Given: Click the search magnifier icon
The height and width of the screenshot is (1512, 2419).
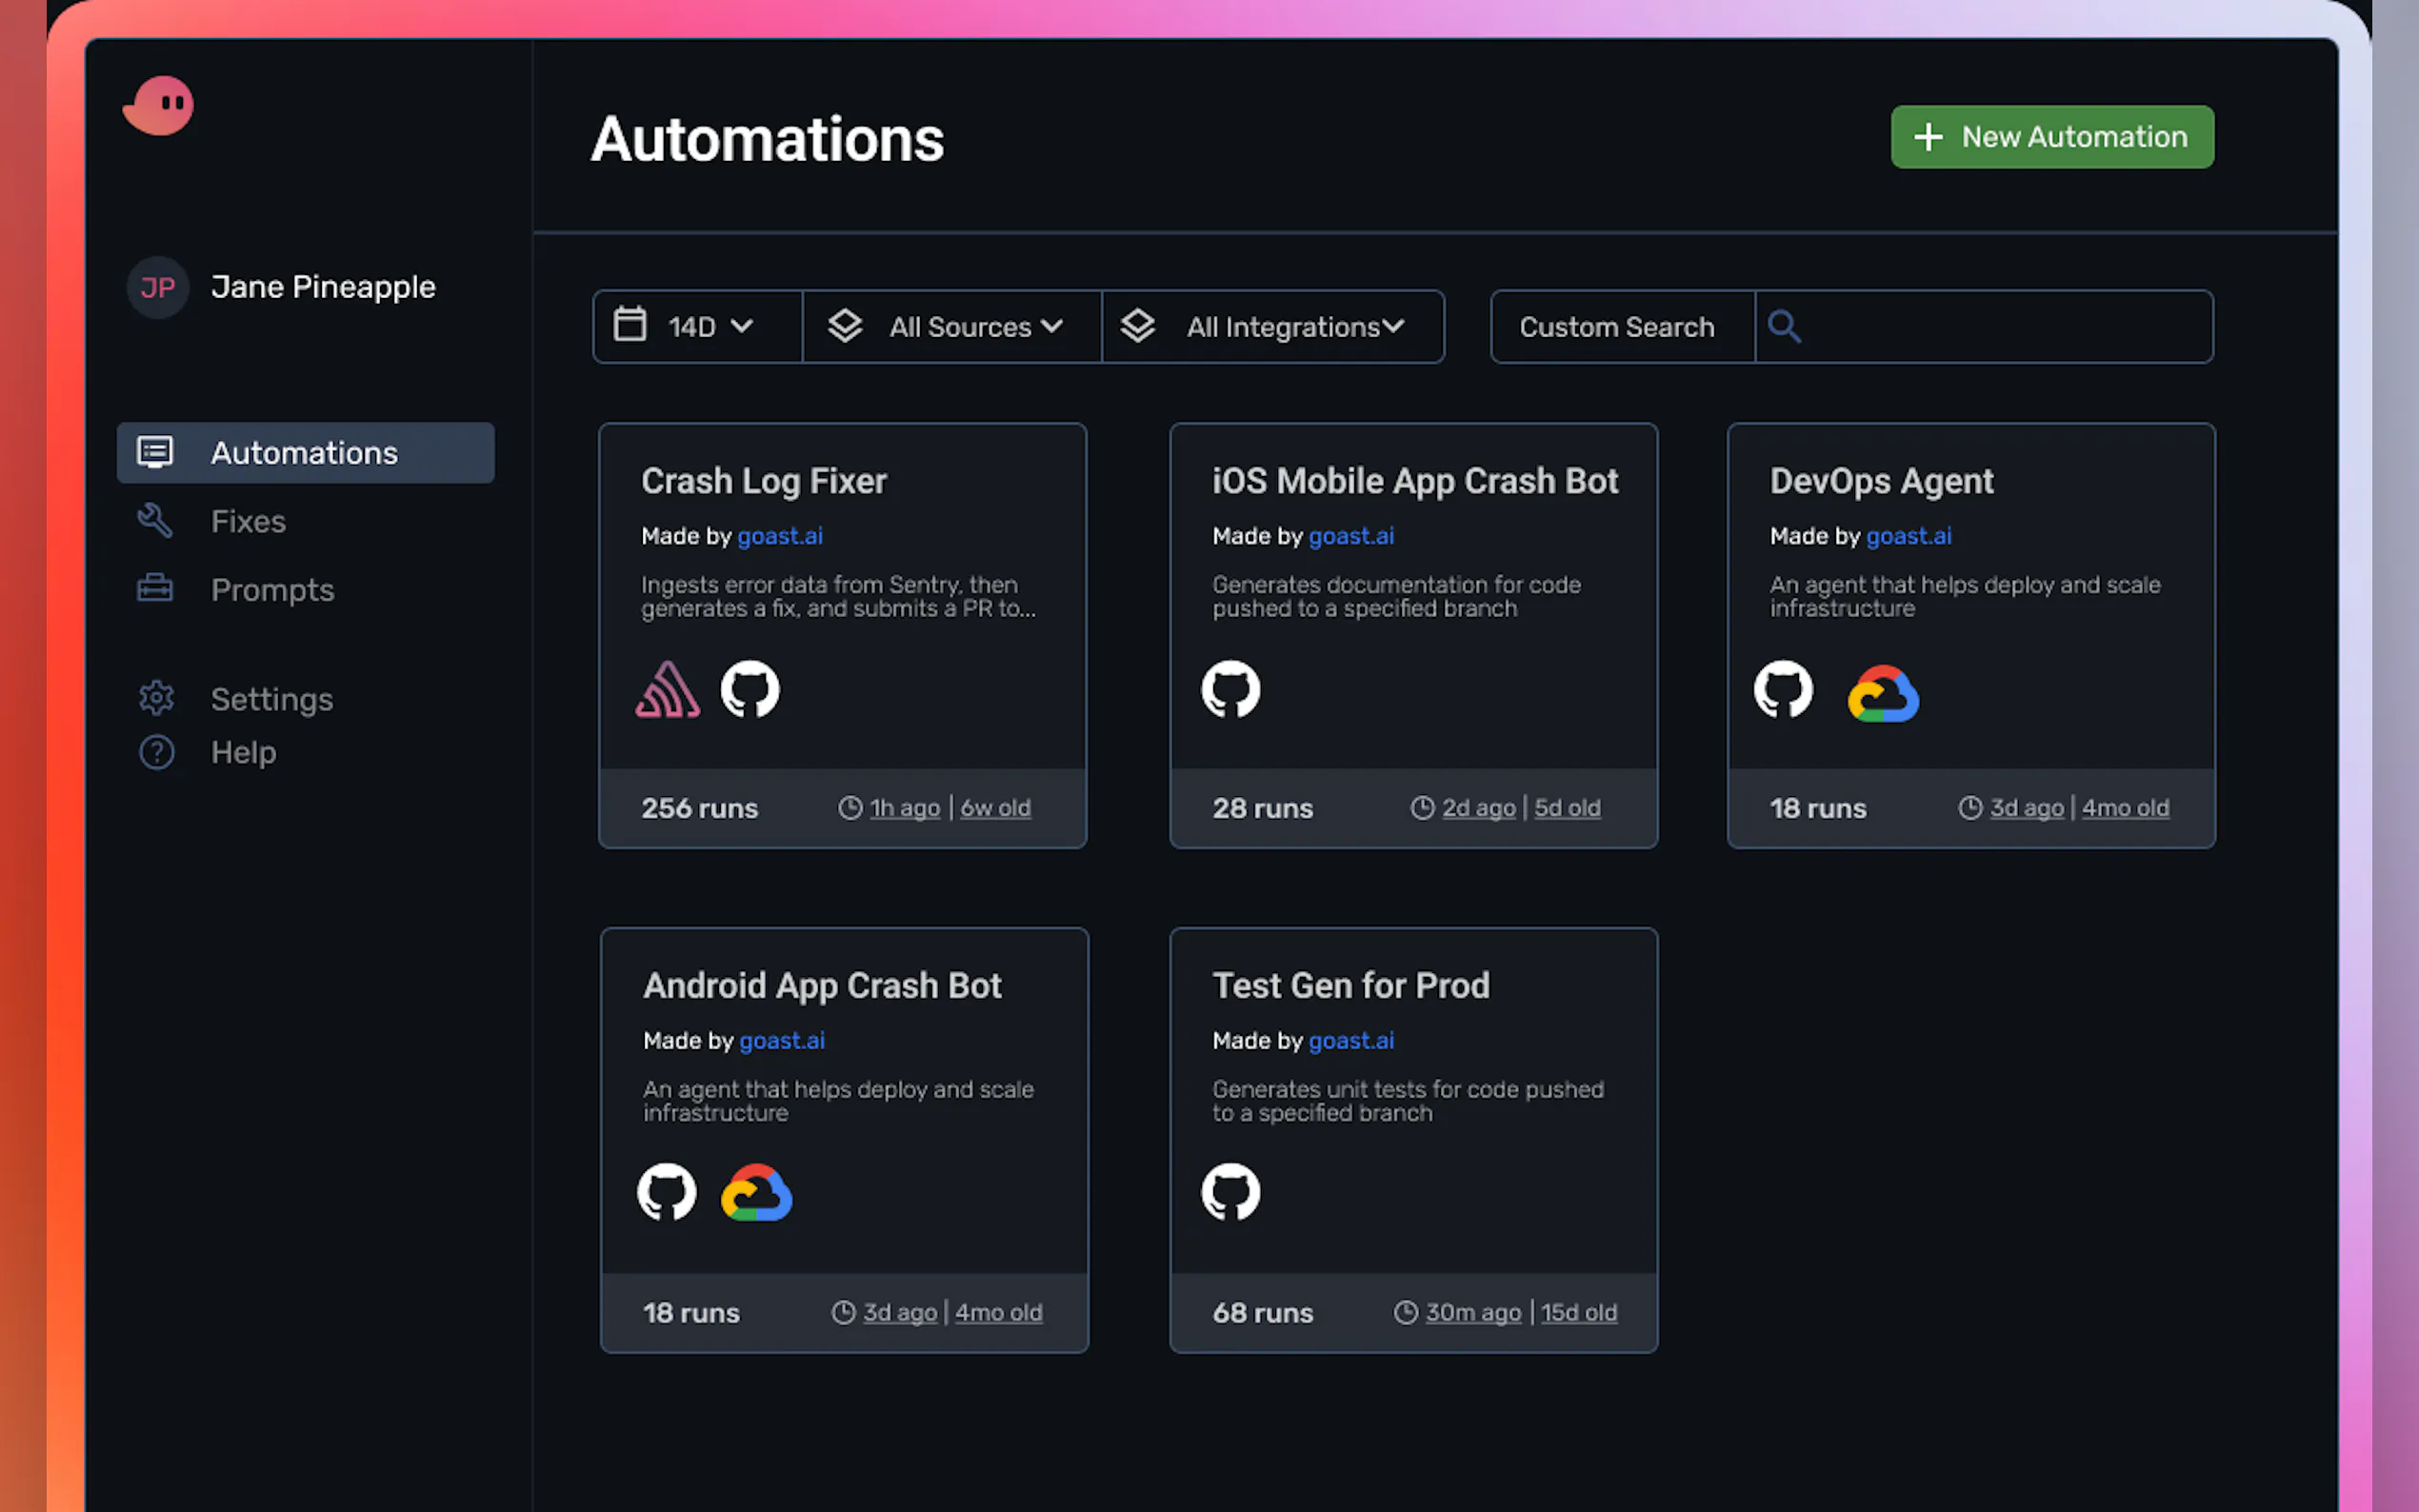Looking at the screenshot, I should 1784,327.
